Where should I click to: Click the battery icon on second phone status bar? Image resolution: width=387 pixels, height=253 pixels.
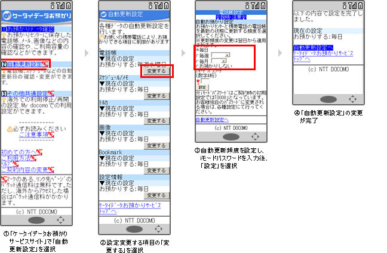coord(167,5)
